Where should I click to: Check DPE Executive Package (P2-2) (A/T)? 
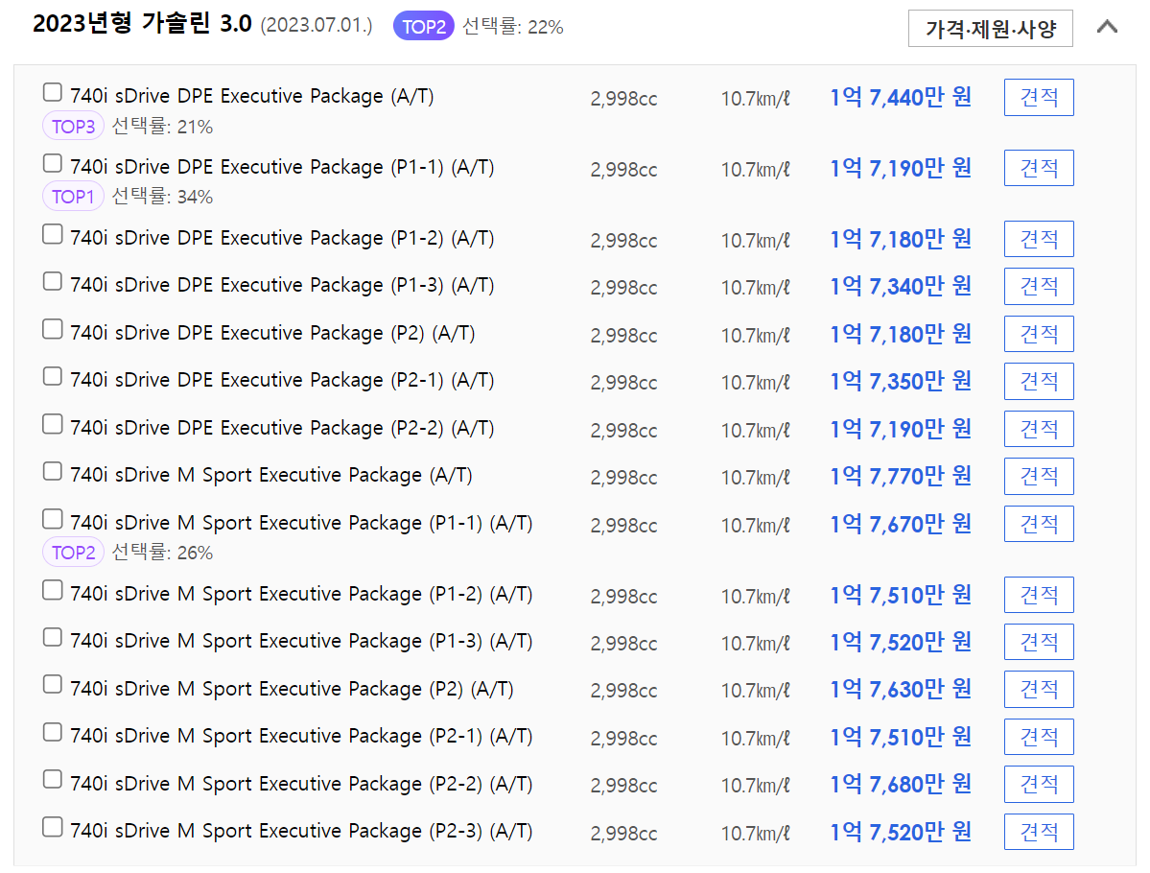[52, 424]
